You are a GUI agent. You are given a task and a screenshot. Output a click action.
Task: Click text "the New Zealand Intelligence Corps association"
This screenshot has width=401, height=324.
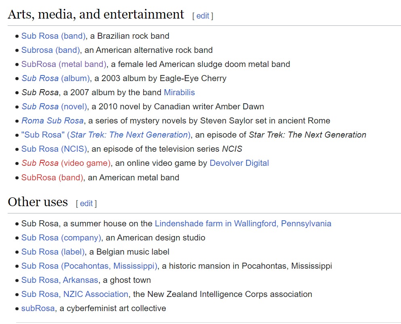click(222, 294)
